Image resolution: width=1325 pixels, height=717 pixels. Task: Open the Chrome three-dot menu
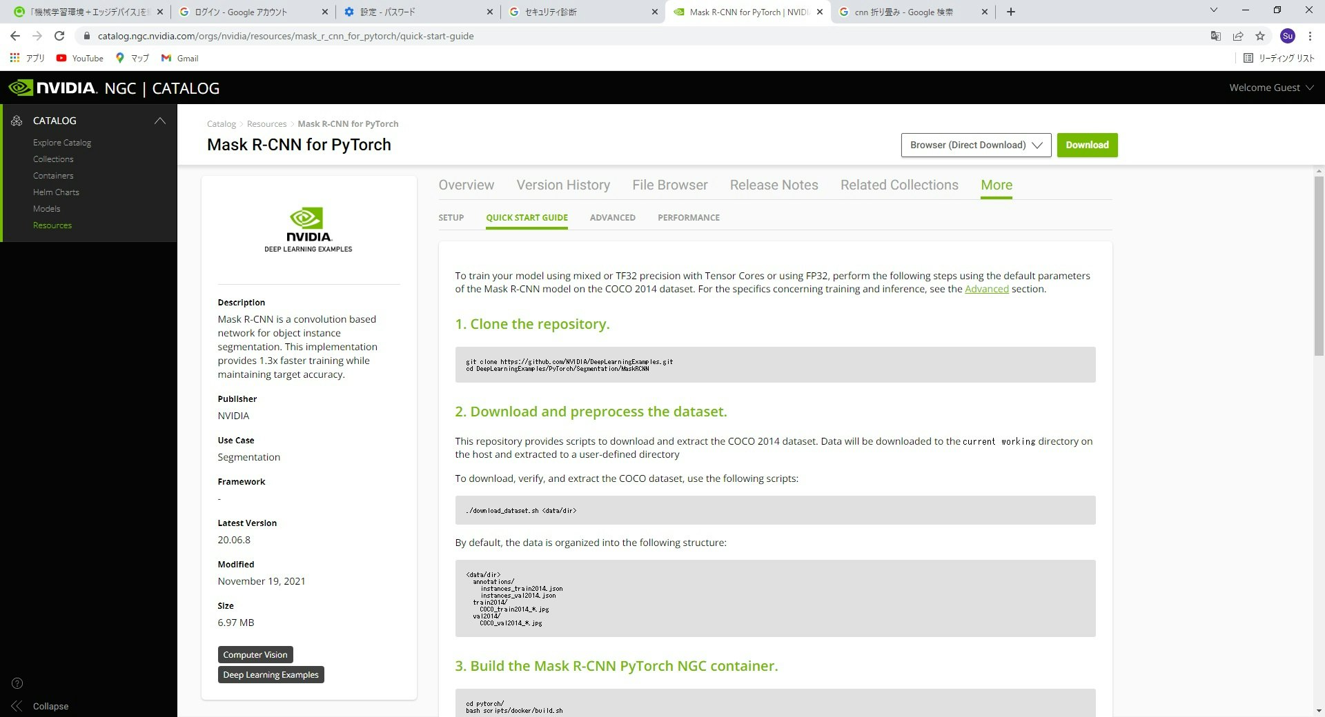click(x=1311, y=36)
